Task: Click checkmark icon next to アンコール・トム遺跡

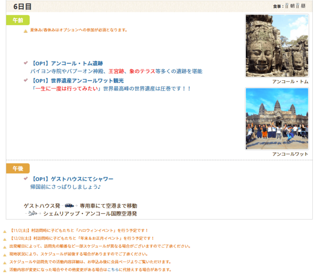Action: pyautogui.click(x=26, y=63)
